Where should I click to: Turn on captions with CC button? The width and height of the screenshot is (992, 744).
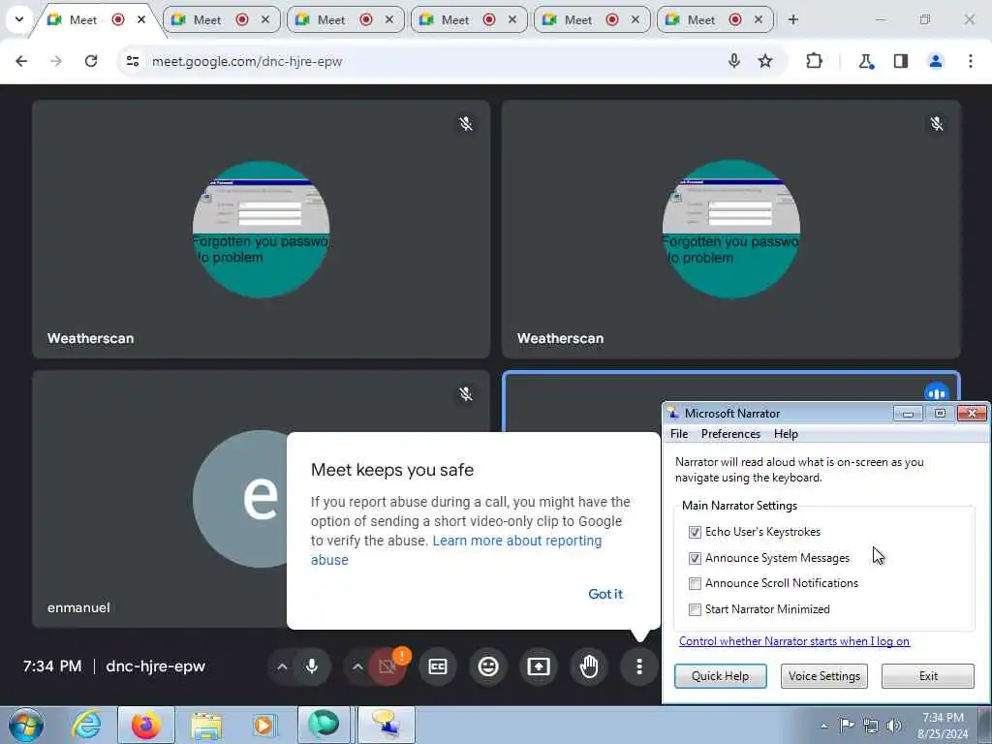[x=438, y=666]
